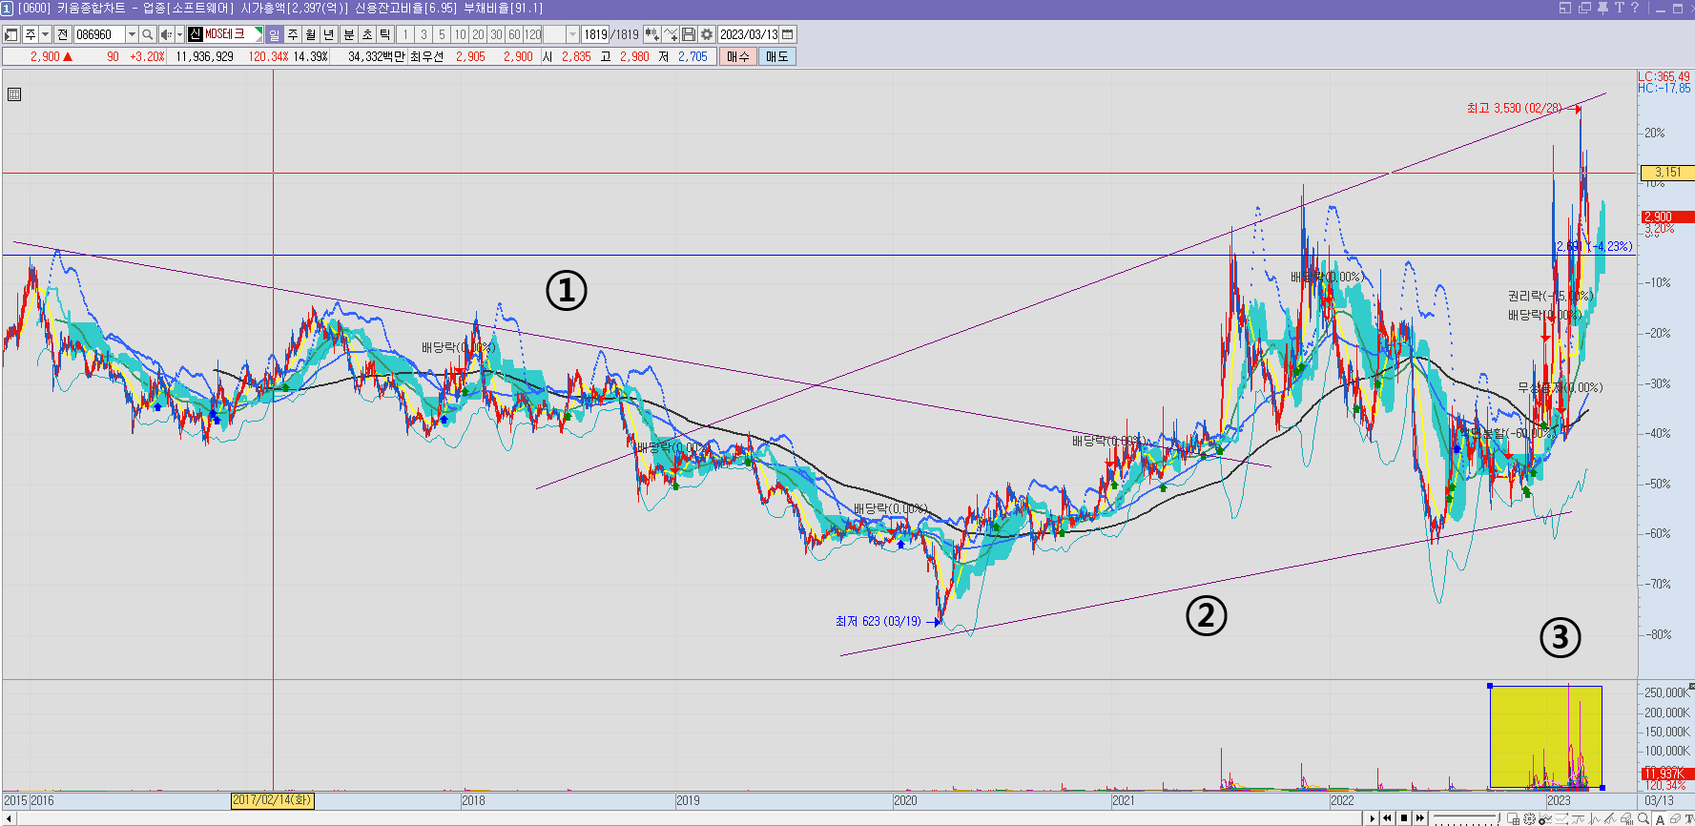Click the T font icon in title bar
1695x826 pixels.
1619,8
